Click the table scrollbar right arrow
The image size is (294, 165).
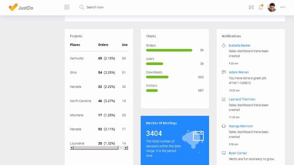point(126,148)
